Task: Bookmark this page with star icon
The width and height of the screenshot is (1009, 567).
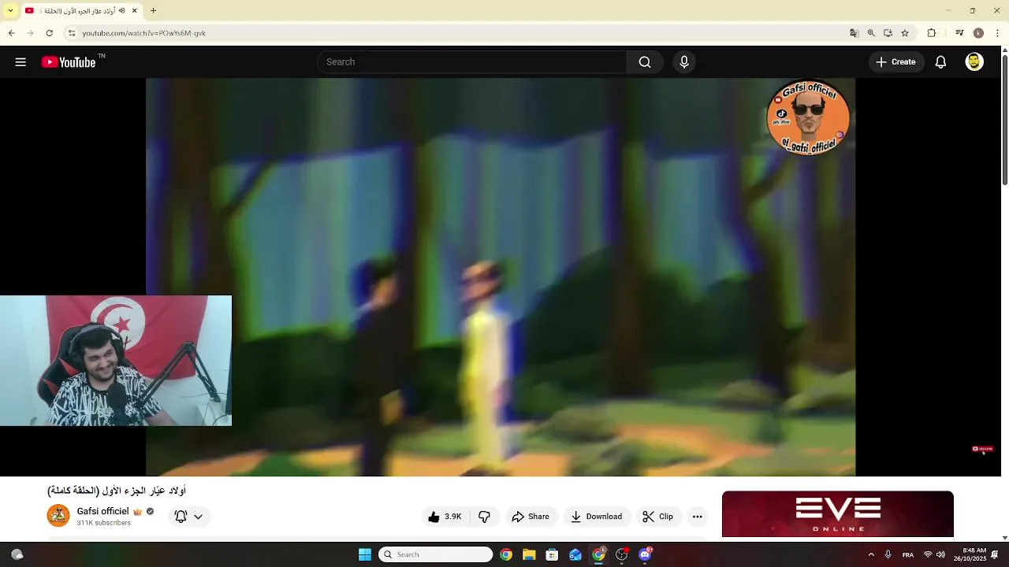Action: (905, 33)
